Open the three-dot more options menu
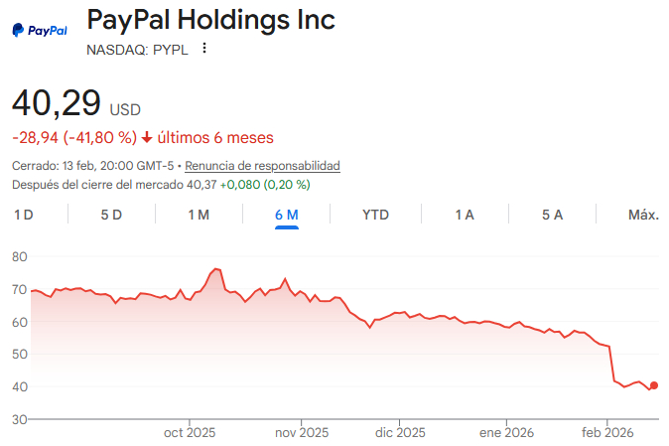 click(x=204, y=49)
